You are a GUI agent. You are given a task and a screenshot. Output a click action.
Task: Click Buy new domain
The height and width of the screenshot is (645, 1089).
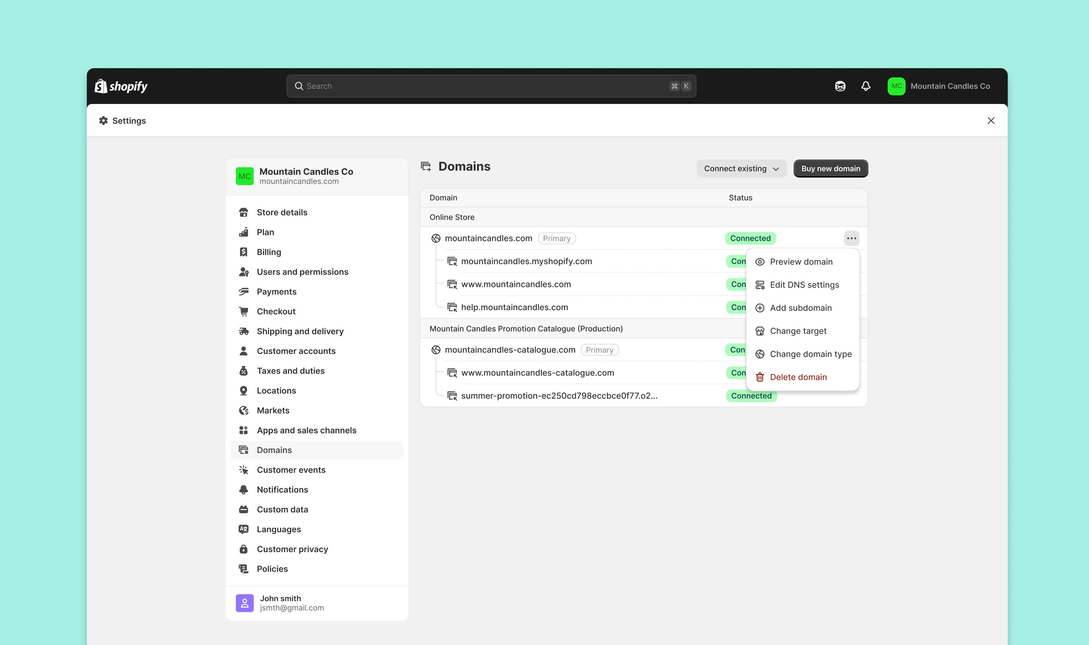click(830, 168)
